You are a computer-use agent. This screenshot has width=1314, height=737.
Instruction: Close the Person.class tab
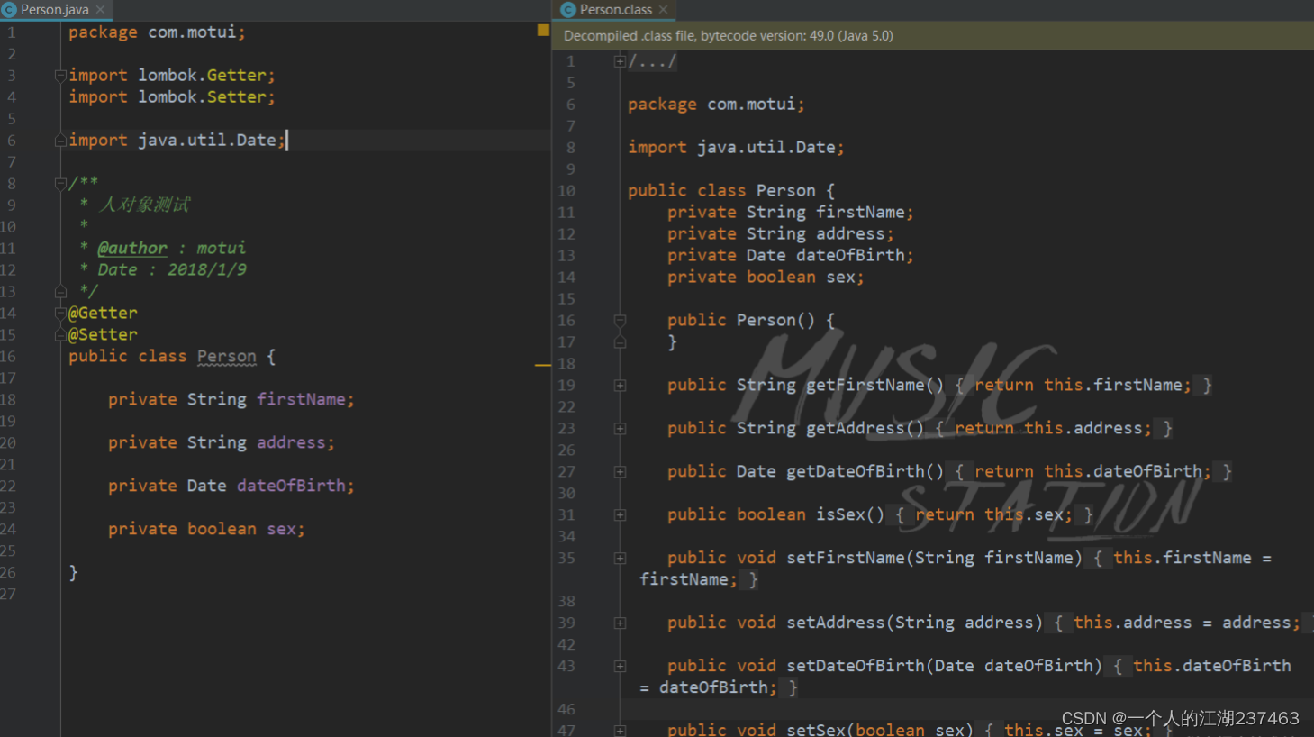(x=663, y=10)
